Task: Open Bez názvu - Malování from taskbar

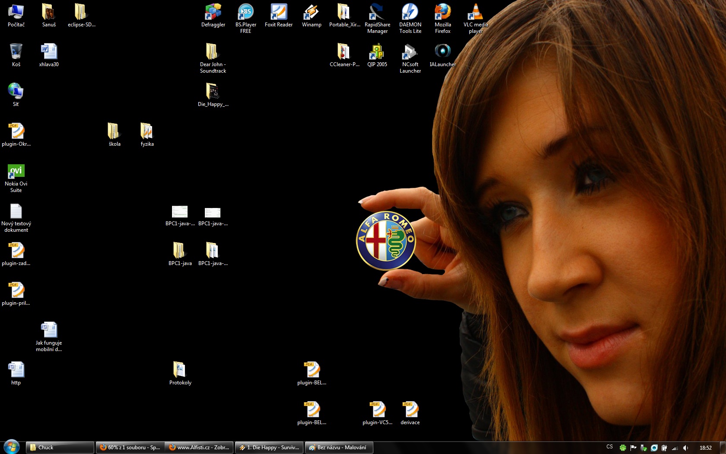Action: [339, 448]
